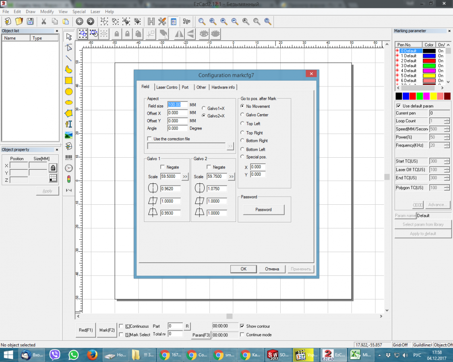Select the Rectangle drawing tool
453x362 pixels.
pyautogui.click(x=69, y=80)
